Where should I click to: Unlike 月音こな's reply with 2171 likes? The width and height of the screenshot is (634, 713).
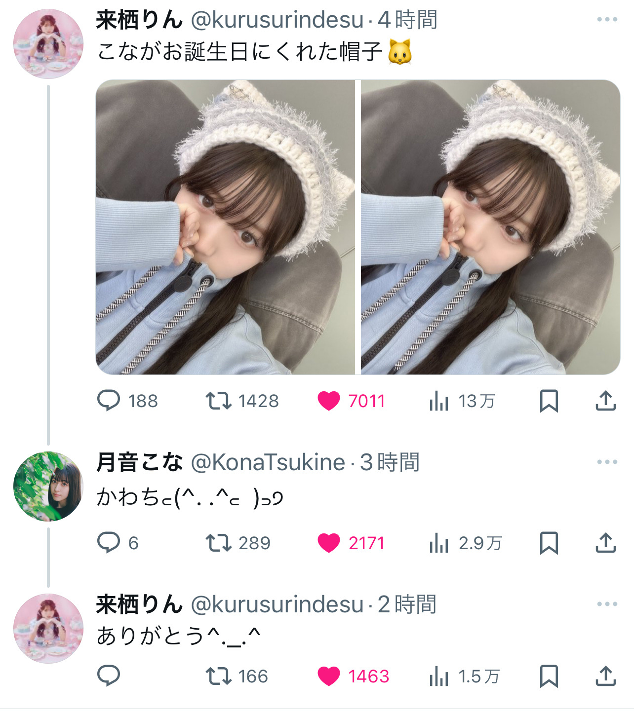coord(351,543)
